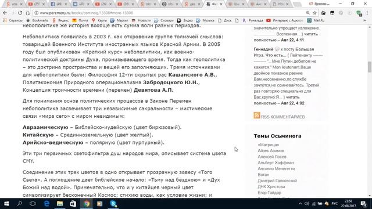Image resolution: width=372 pixels, height=209 pixels.
Task: Open the Bookmarks star folder
Action: click(x=37, y=20)
